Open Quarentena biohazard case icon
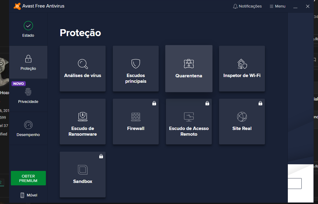Screen dimensions: 318x204 click(x=189, y=64)
